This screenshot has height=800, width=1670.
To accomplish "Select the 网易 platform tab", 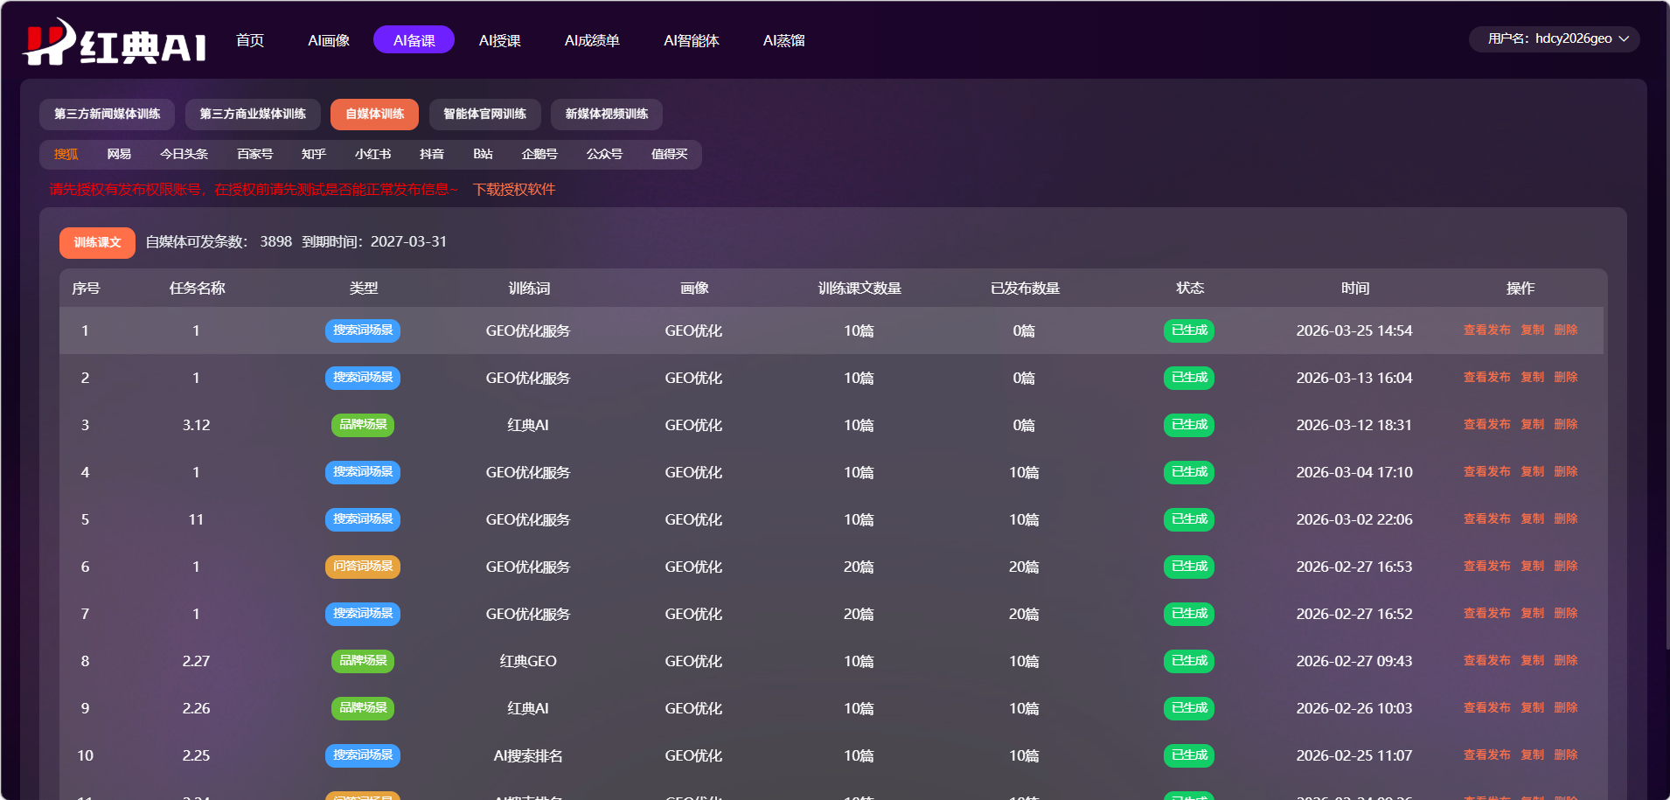I will (119, 154).
